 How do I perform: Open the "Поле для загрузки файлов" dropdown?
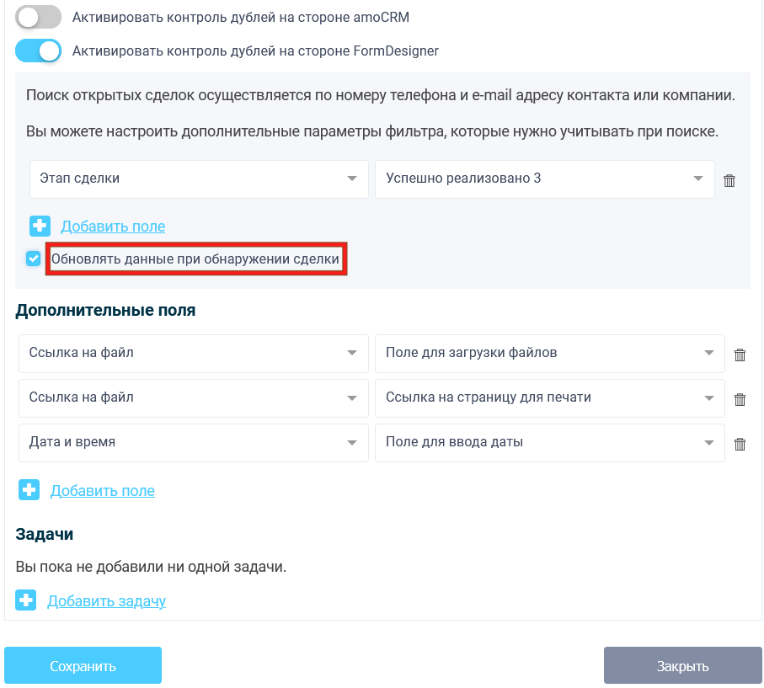click(x=550, y=354)
